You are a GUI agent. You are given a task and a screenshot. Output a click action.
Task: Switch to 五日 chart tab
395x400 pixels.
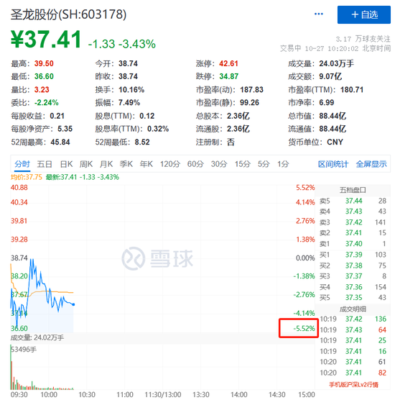tap(45, 164)
